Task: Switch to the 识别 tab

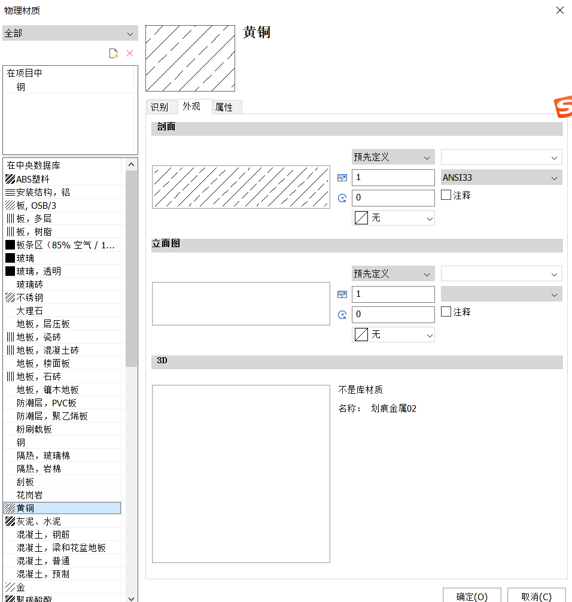Action: (160, 108)
